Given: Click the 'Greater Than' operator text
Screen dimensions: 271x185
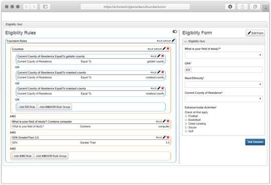Looking at the screenshot, I should point(88,142).
